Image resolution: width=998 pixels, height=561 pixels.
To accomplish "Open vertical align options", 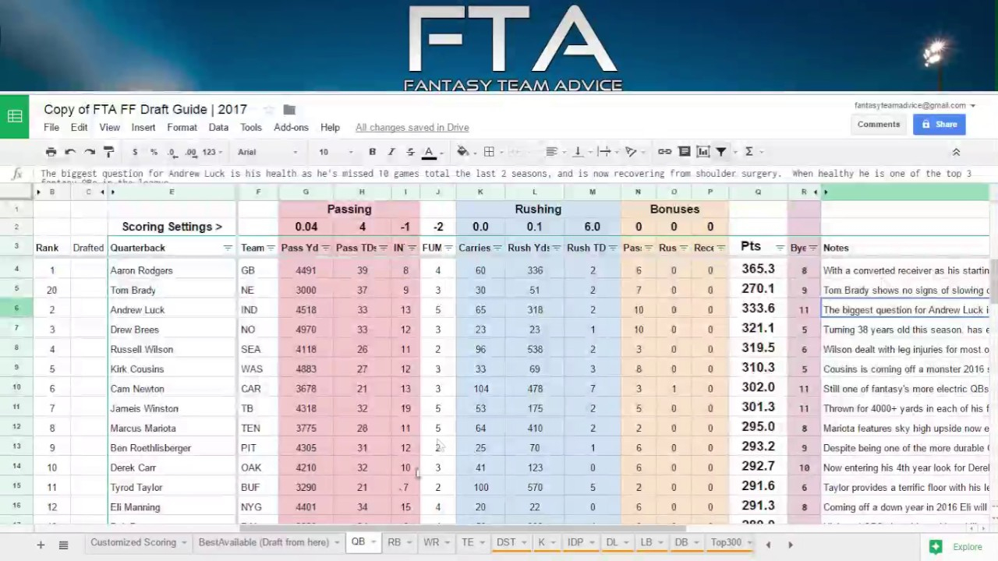I will (578, 152).
